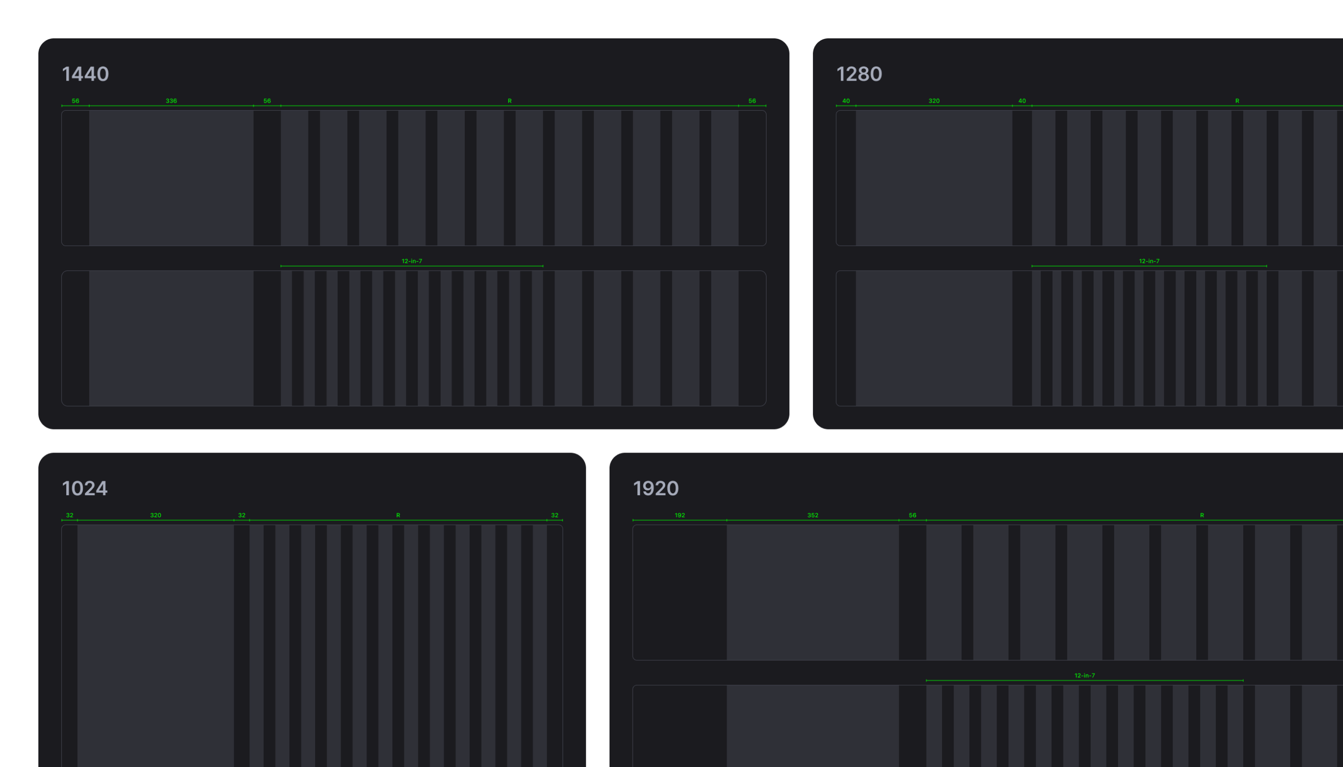
Task: Select the left 56 margin label in 1440
Action: [75, 101]
